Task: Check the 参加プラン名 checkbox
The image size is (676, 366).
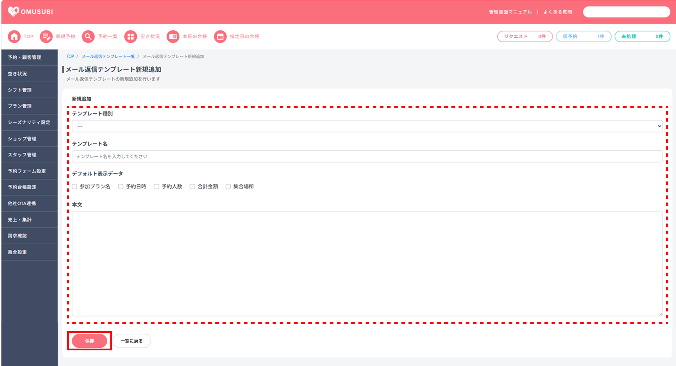Action: (74, 187)
